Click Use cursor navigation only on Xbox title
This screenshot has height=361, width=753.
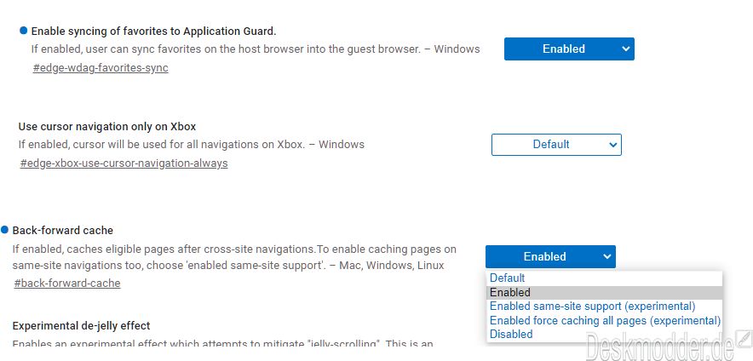pos(106,127)
